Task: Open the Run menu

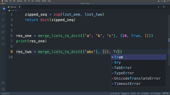Action: point(33,1)
